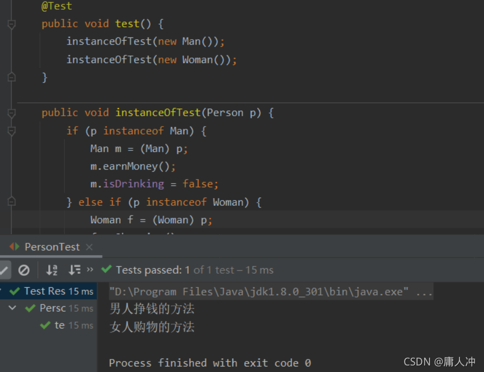Fold the test() method gutter marker

(11, 24)
